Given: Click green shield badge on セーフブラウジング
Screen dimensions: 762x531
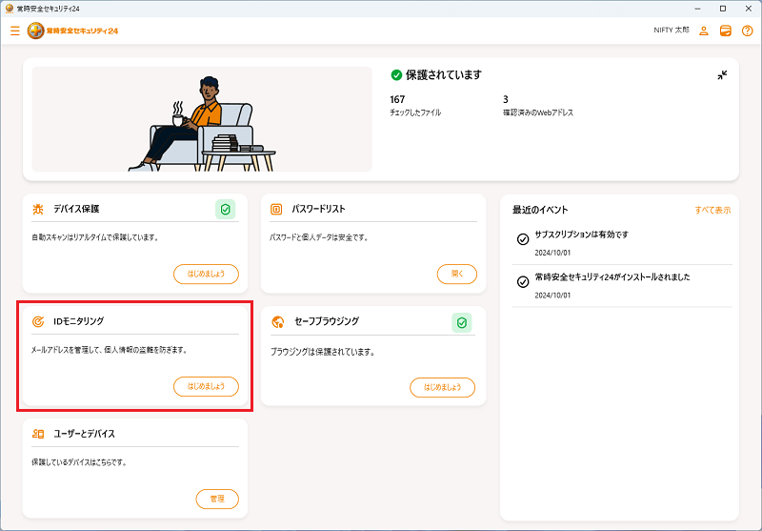Looking at the screenshot, I should (x=462, y=322).
